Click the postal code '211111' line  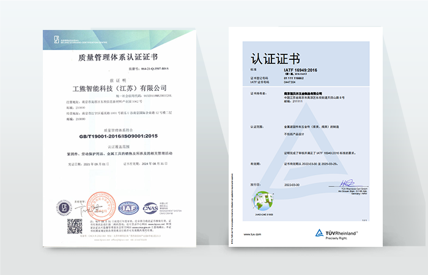pos(293,101)
